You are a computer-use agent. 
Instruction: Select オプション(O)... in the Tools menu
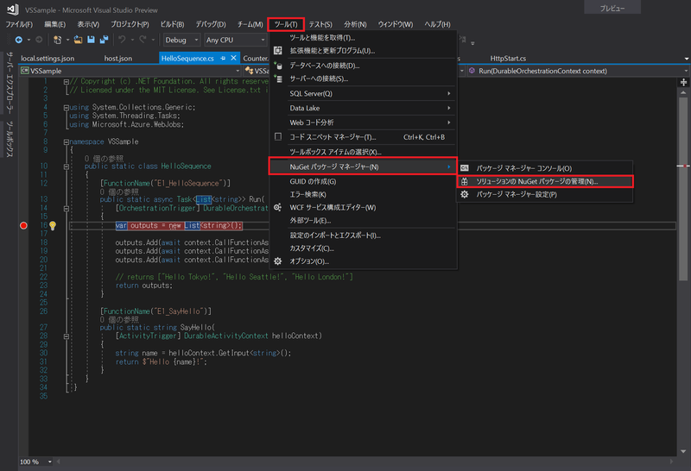click(x=363, y=261)
